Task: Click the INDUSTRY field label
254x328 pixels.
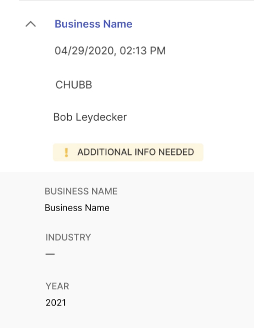Action: 68,237
